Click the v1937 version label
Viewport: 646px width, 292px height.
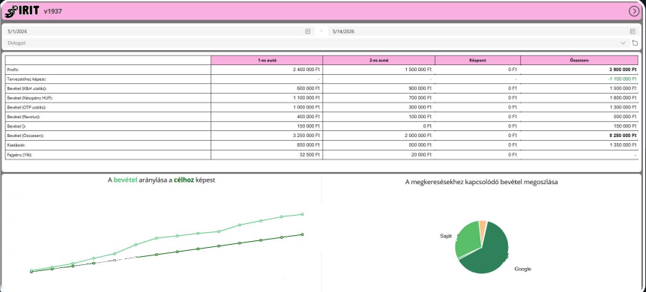(x=52, y=11)
